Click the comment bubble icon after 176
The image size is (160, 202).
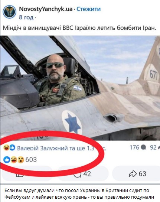click(143, 147)
